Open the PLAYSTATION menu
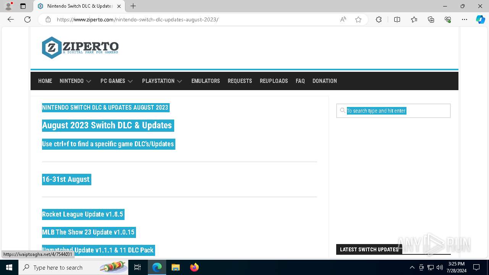Image resolution: width=489 pixels, height=275 pixels. pos(158,81)
